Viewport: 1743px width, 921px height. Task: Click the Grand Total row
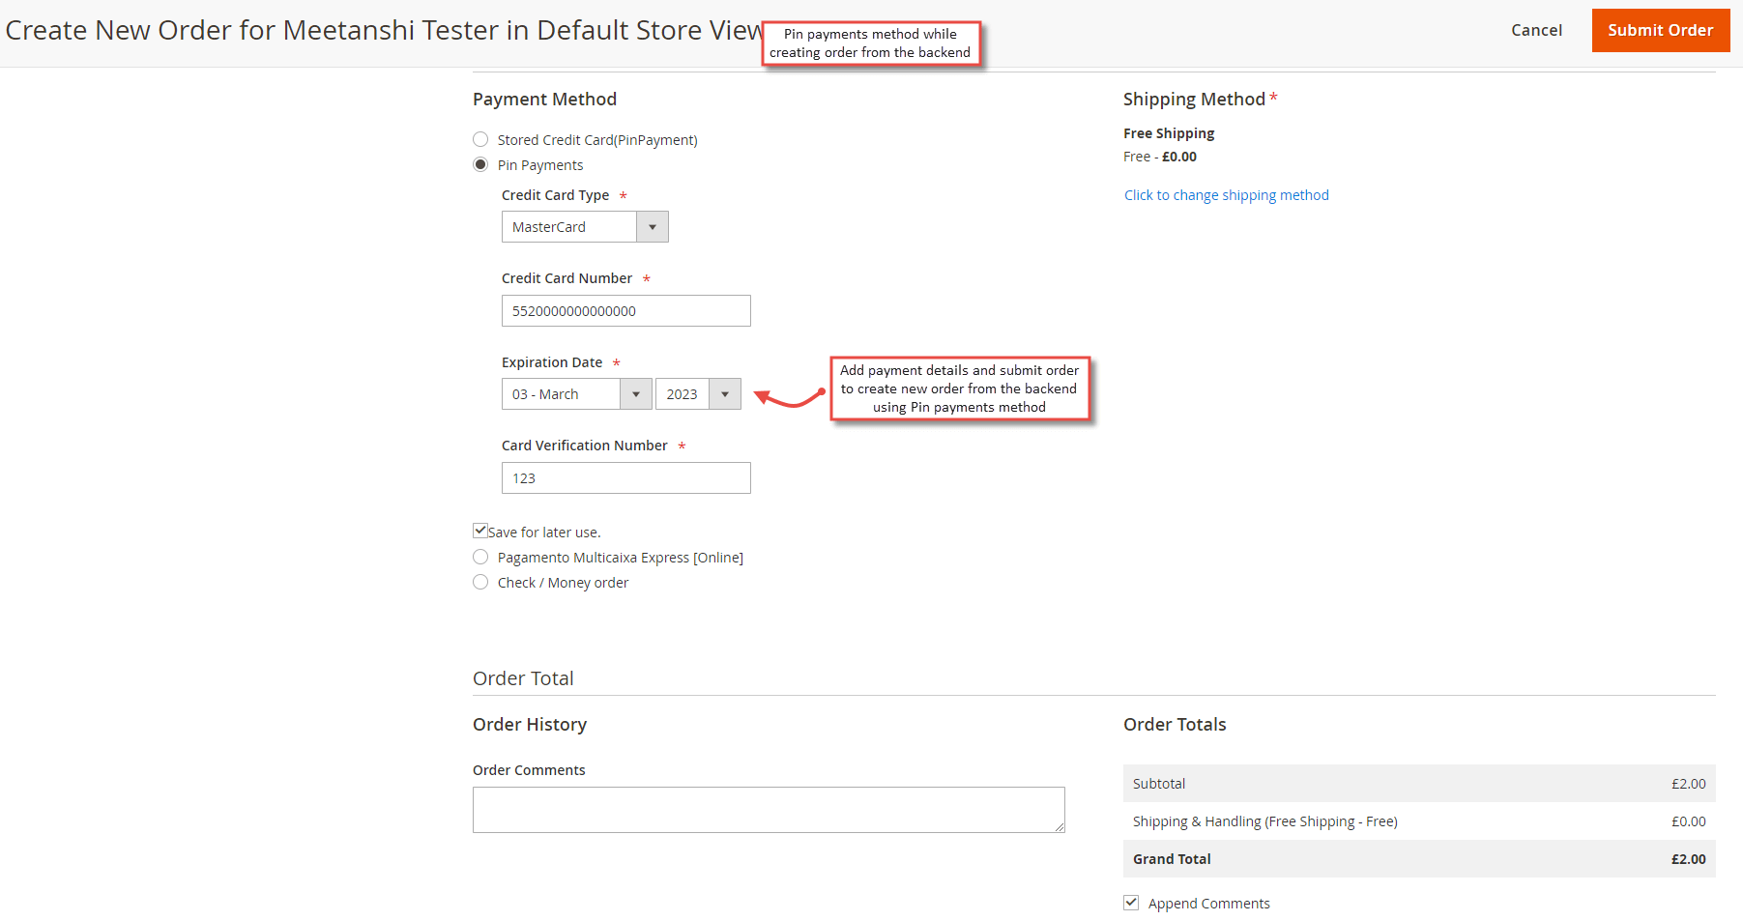coord(1418,859)
